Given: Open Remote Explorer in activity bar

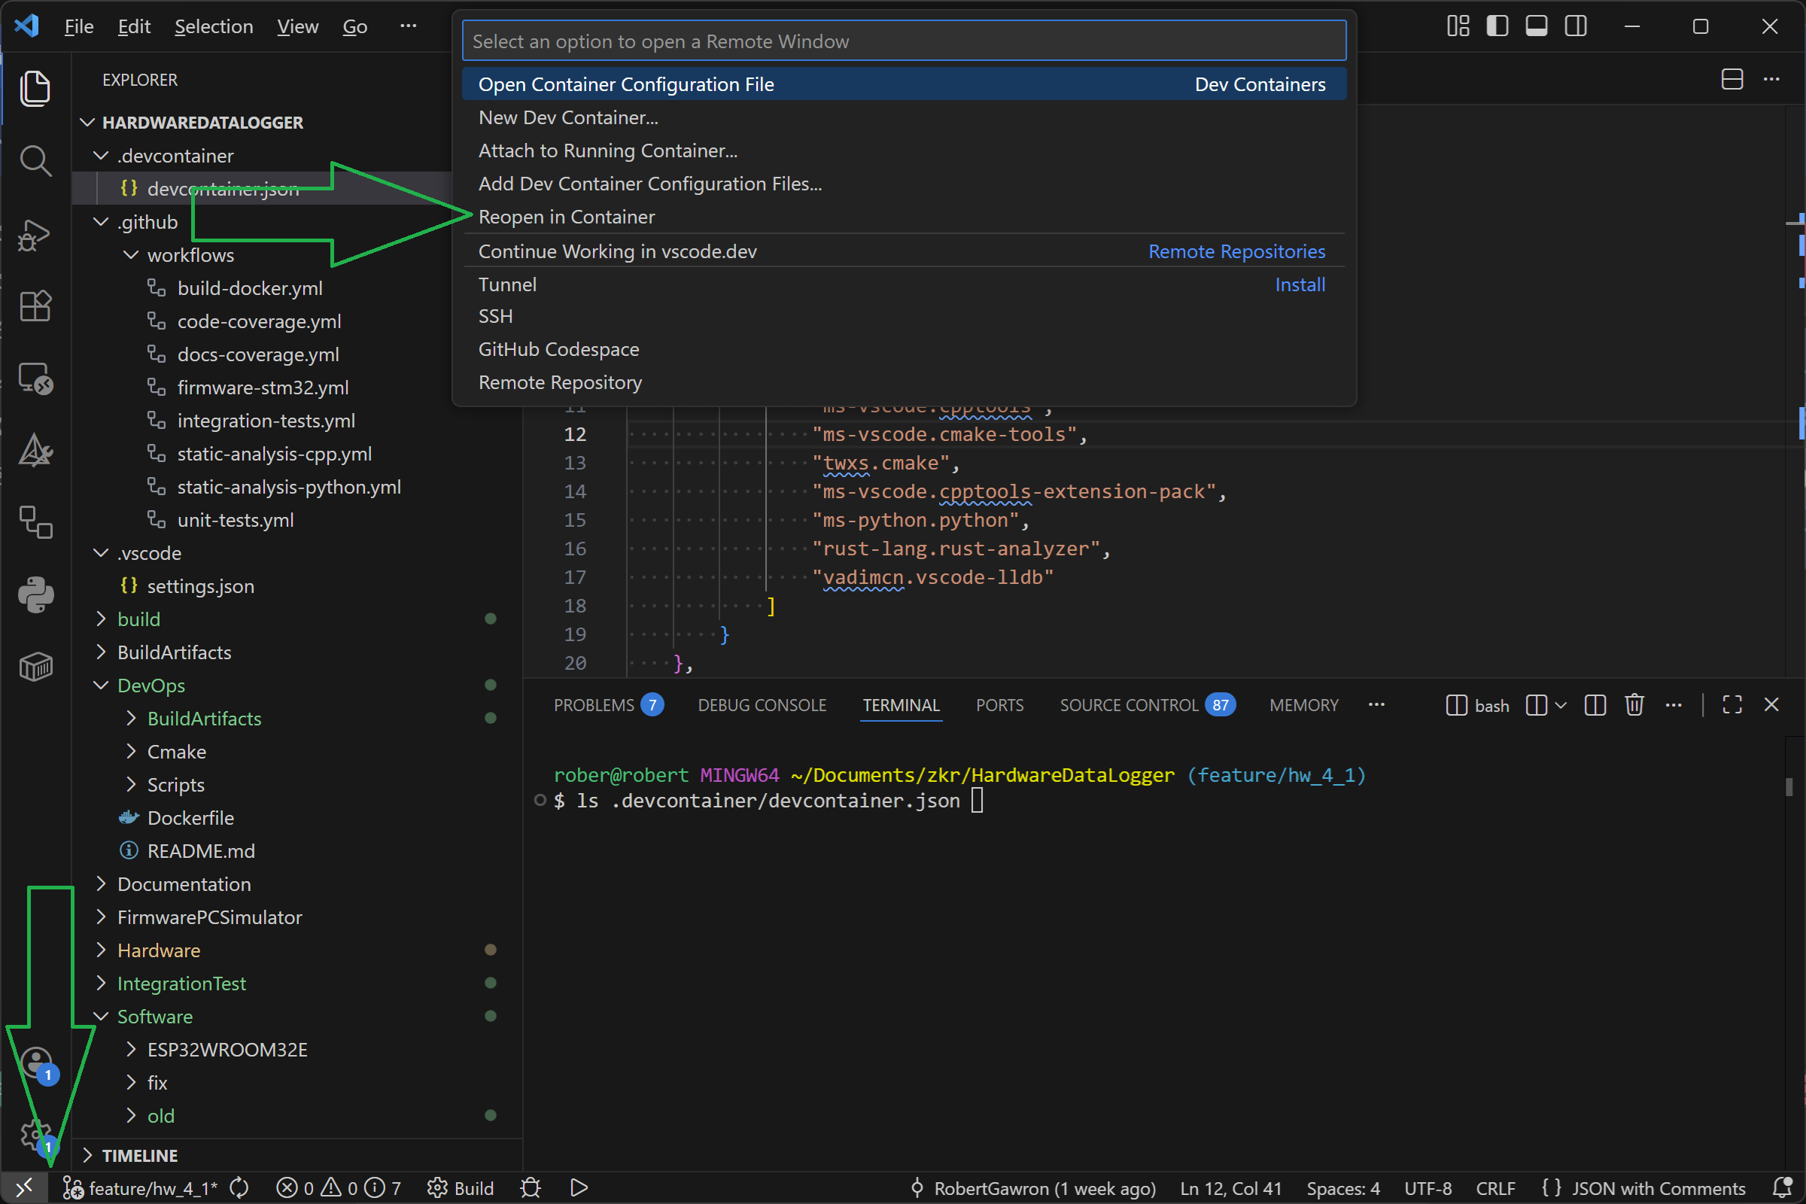Looking at the screenshot, I should click(35, 378).
